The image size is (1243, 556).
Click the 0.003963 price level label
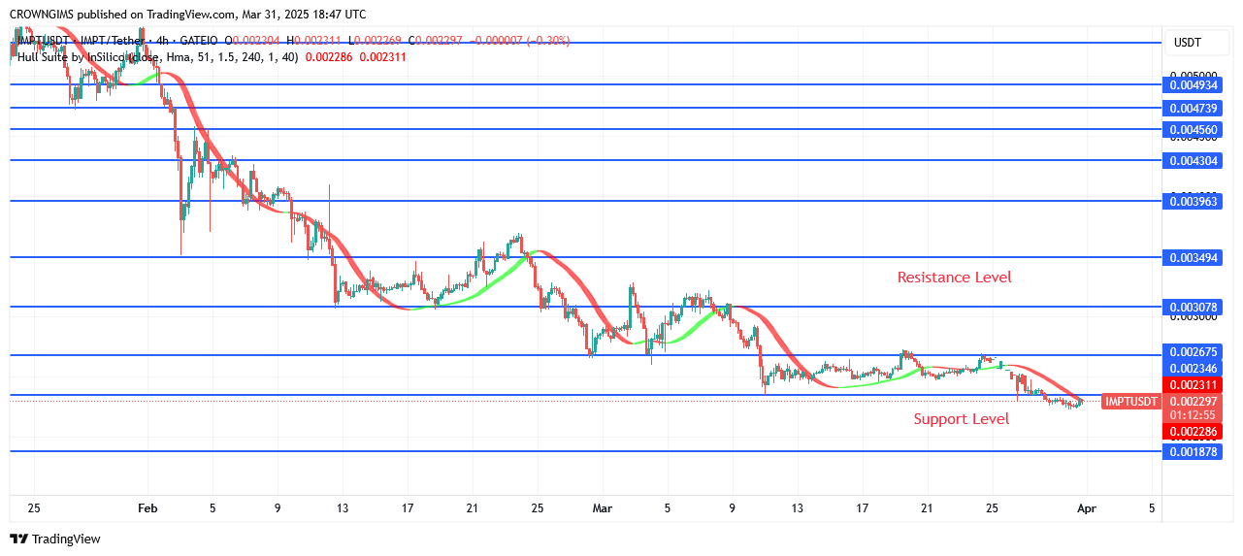pos(1194,202)
